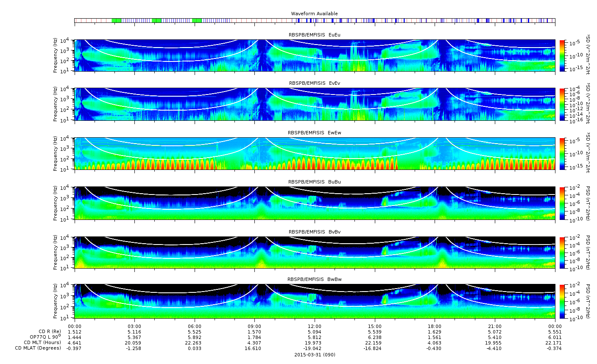Click the EvEv panel color scale

pos(562,104)
